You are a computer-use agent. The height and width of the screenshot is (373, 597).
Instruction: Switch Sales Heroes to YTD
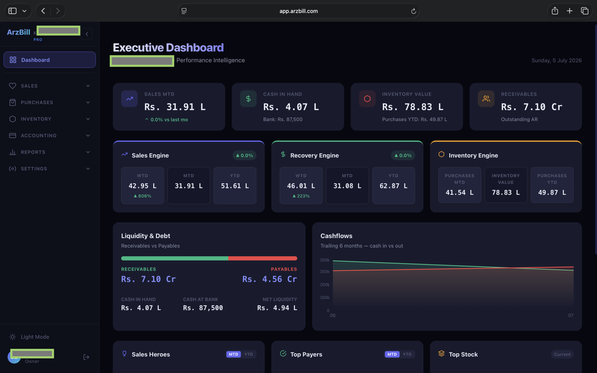[249, 354]
